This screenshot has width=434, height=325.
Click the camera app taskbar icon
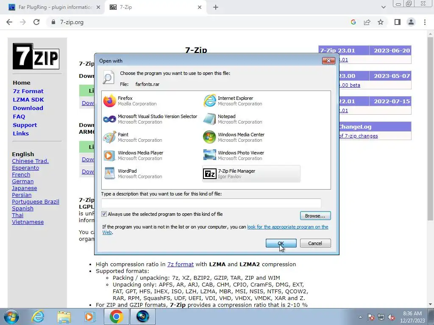[143, 317]
